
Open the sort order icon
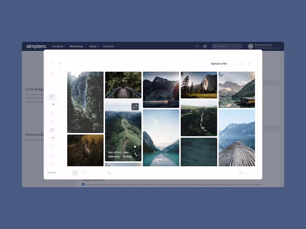[109, 173]
